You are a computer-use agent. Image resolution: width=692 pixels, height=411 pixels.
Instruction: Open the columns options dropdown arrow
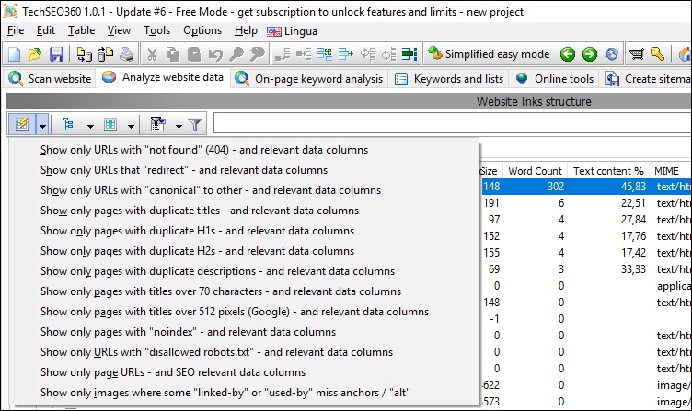coord(132,124)
